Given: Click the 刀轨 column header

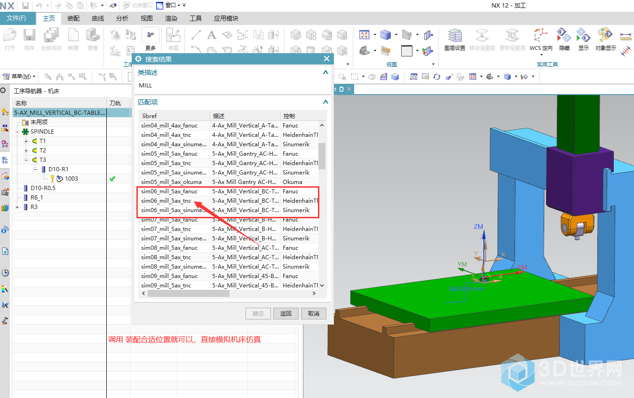Looking at the screenshot, I should click(119, 103).
